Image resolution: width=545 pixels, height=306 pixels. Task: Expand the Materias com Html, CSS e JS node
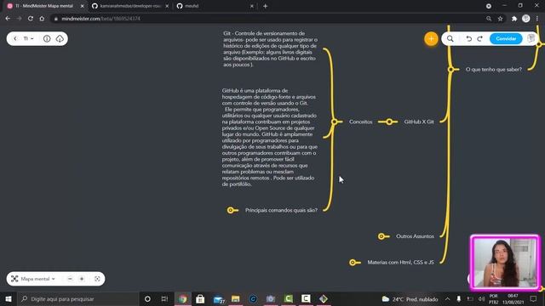click(353, 263)
